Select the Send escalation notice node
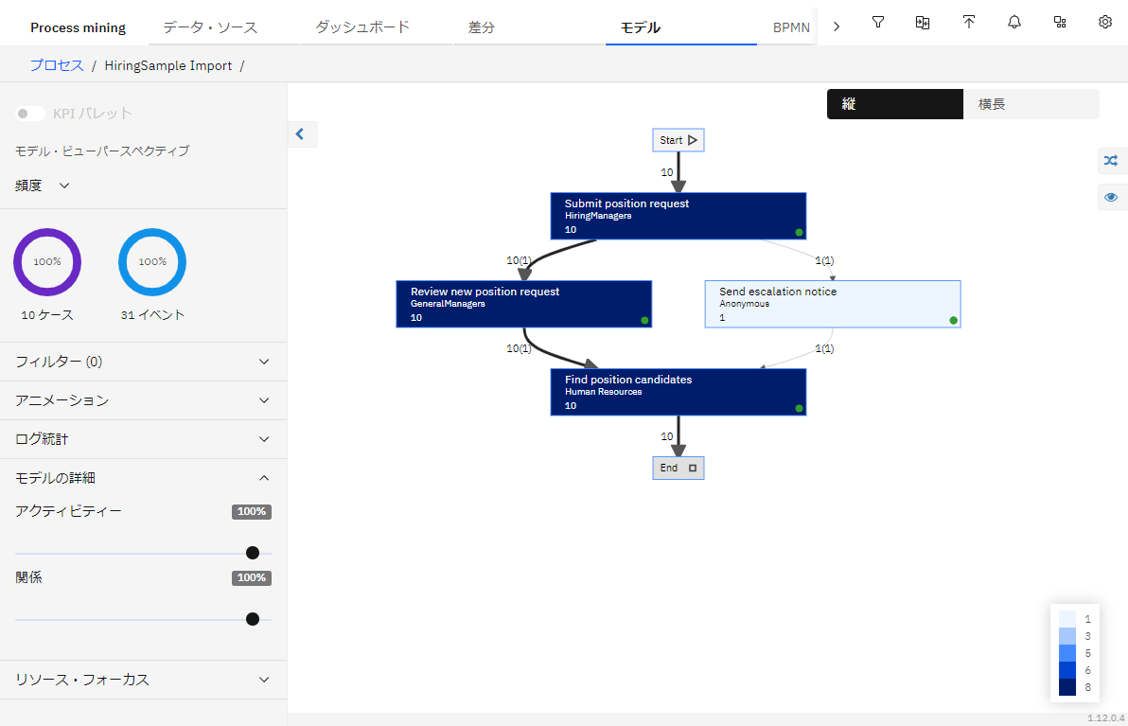The width and height of the screenshot is (1128, 726). click(833, 305)
